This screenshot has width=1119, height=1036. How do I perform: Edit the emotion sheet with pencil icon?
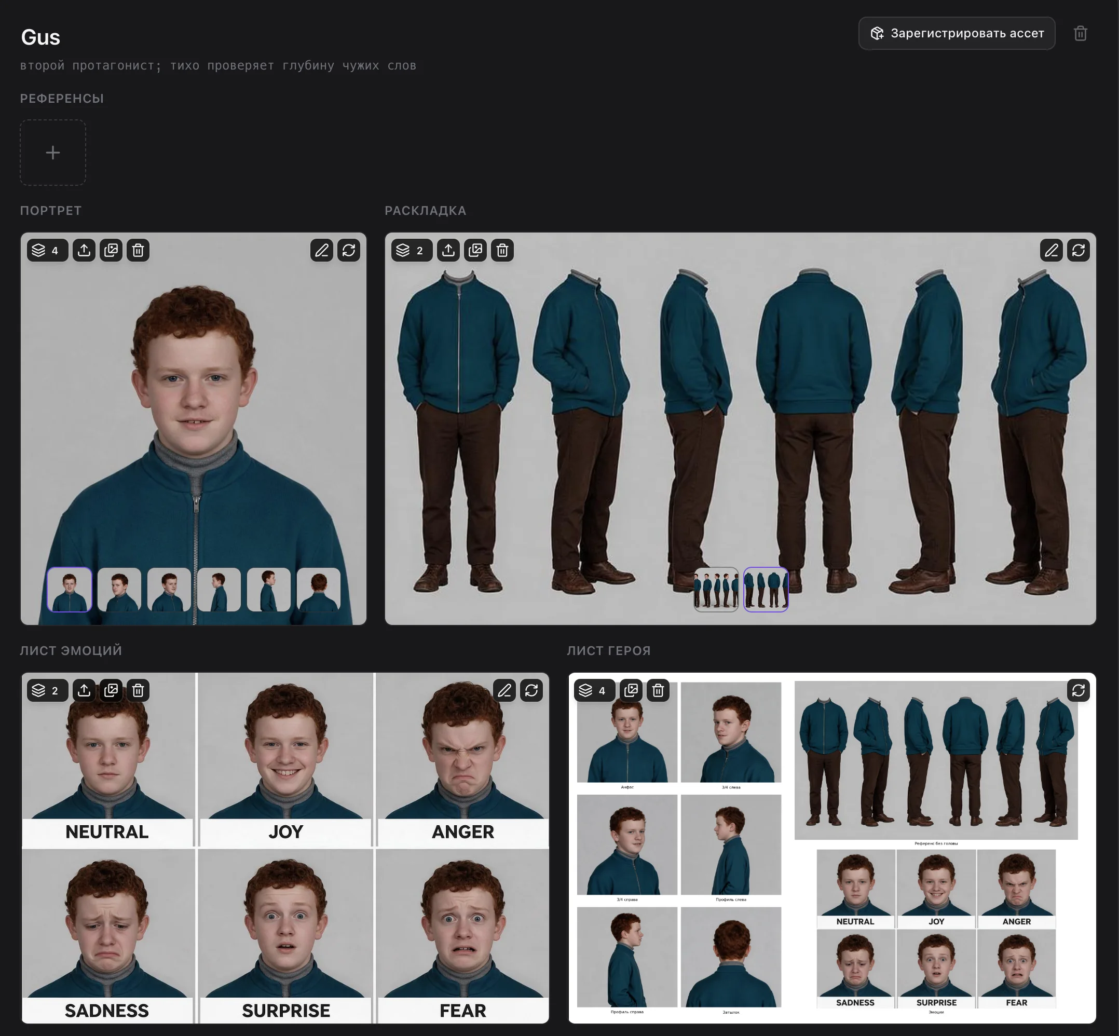point(504,690)
